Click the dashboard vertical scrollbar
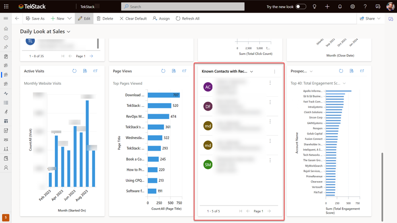 pos(382,187)
